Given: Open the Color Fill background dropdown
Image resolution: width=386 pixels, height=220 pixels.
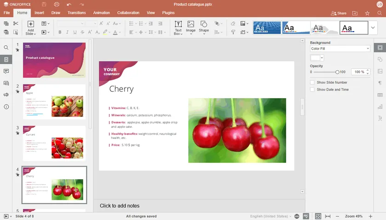Looking at the screenshot, I should pos(340,49).
